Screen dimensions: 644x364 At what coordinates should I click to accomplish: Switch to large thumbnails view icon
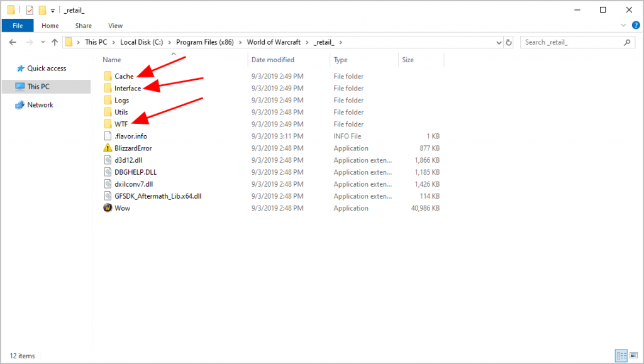point(634,355)
